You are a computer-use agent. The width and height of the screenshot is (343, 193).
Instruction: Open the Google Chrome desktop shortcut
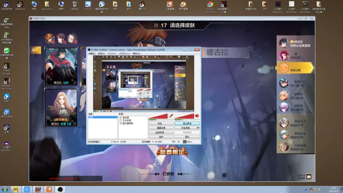point(210,7)
